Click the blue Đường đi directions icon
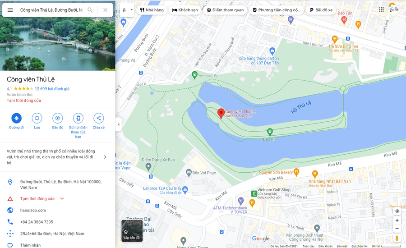 click(16, 118)
